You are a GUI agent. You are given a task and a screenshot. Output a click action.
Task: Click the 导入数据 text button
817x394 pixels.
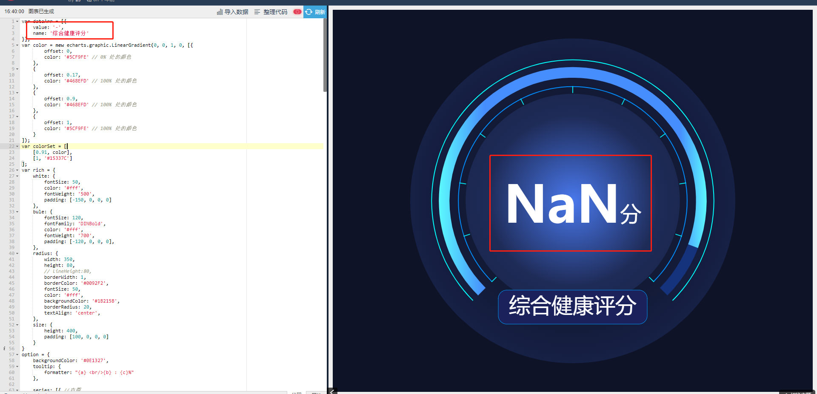[236, 12]
